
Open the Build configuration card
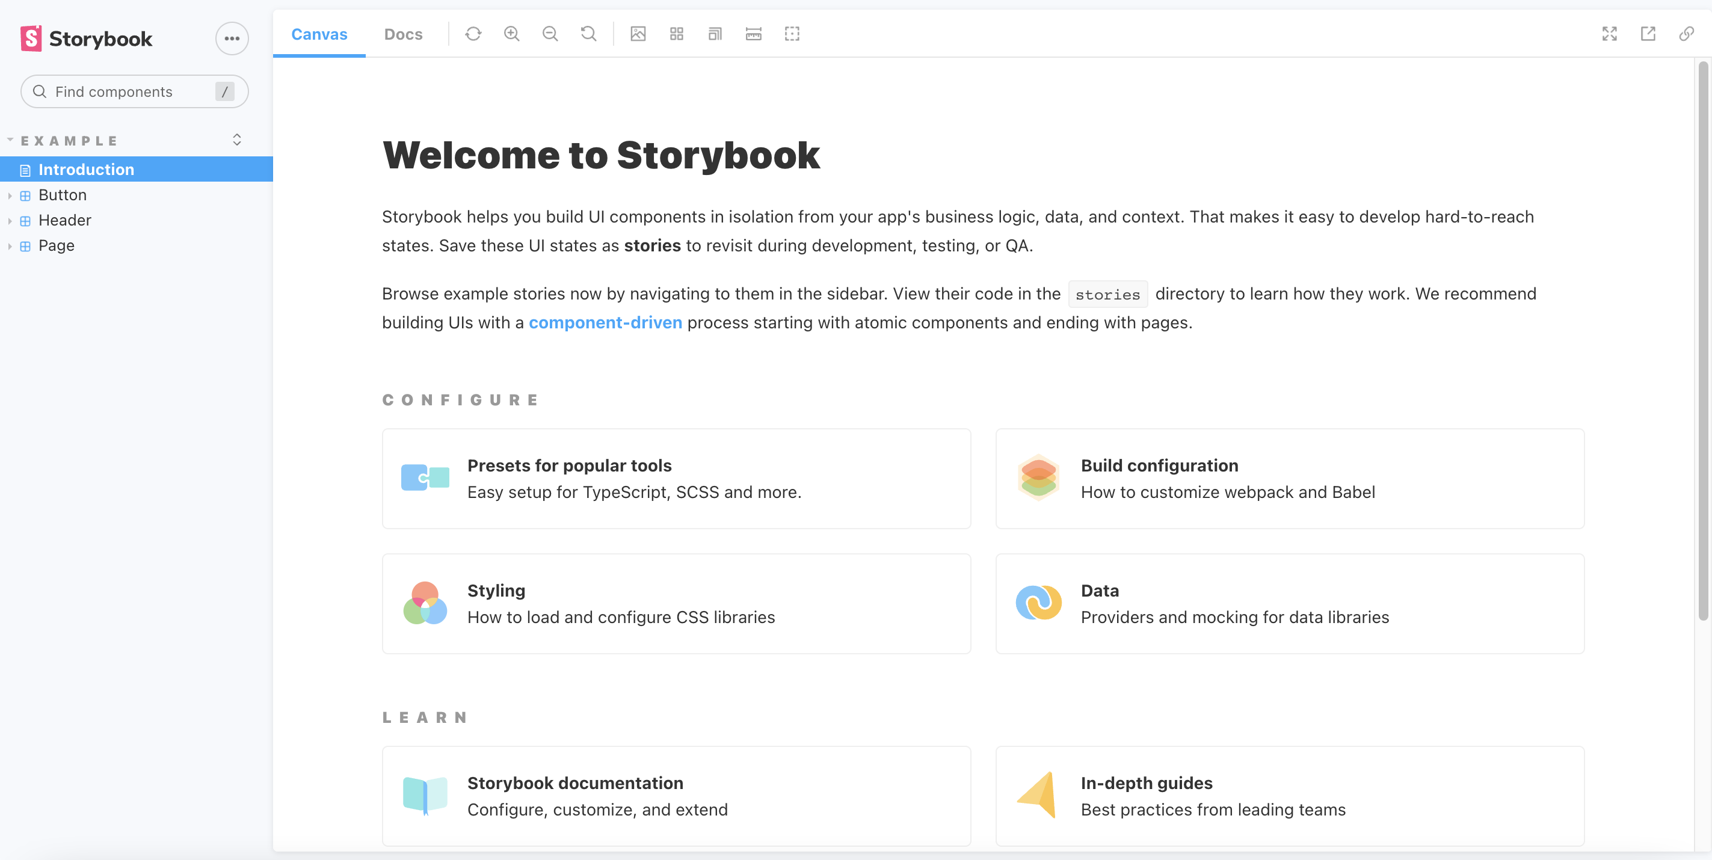[x=1290, y=479]
